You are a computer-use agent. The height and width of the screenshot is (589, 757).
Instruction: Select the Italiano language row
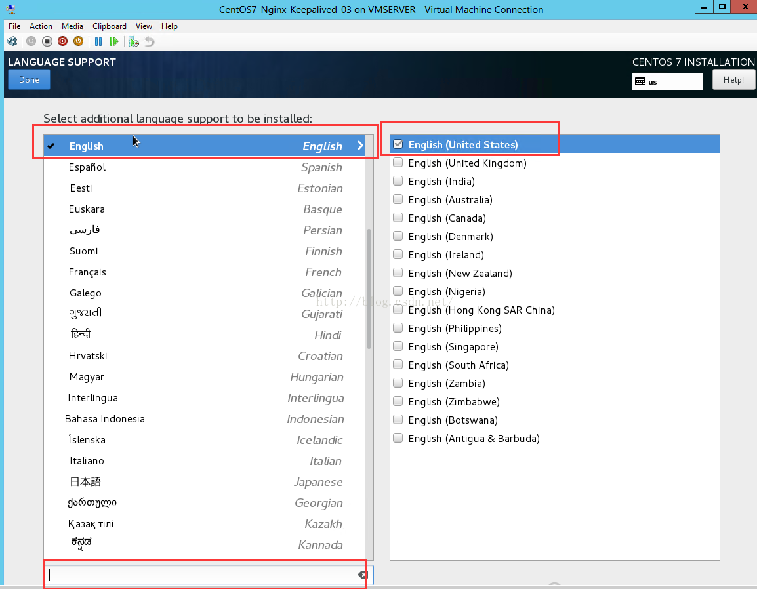(205, 461)
